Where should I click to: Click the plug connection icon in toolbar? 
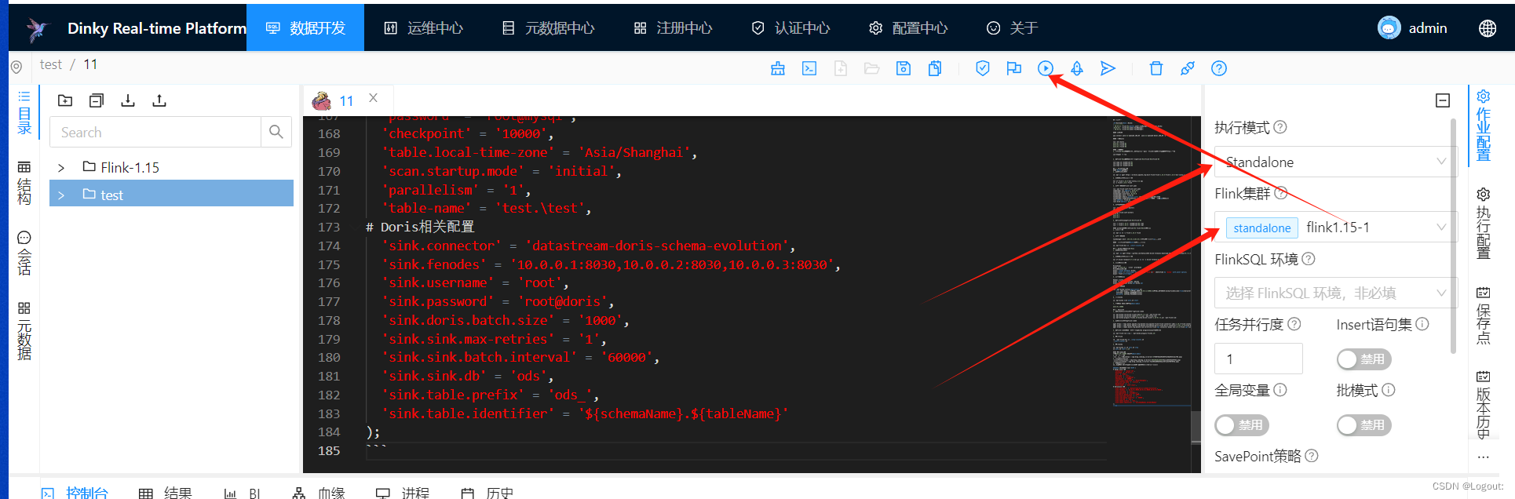click(x=1188, y=68)
